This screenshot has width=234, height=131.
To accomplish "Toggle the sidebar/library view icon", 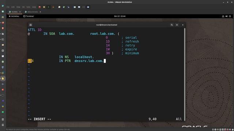I will pos(75,7).
